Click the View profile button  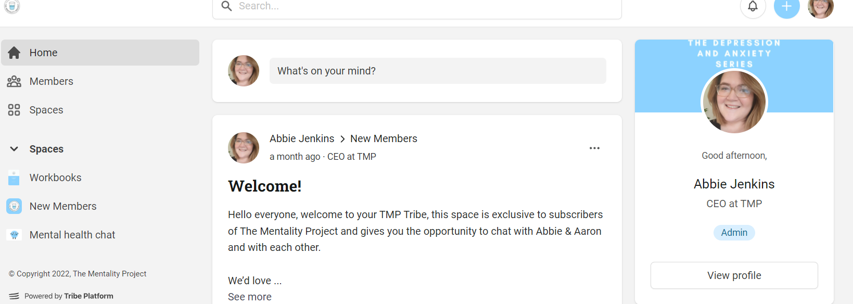coord(734,275)
